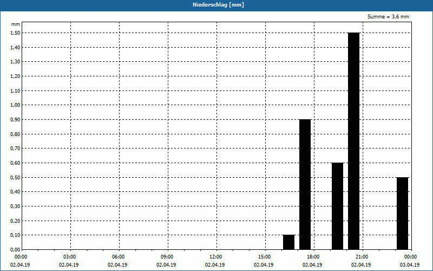Select the bar reaching 0,60 mm

tap(337, 206)
